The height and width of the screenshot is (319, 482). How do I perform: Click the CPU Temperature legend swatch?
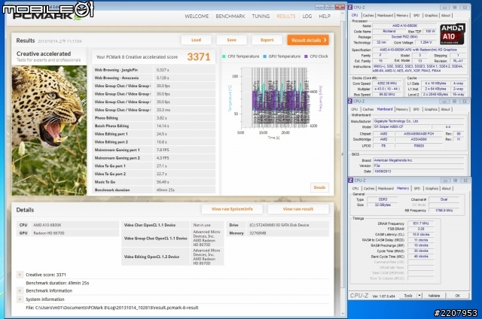tap(224, 56)
